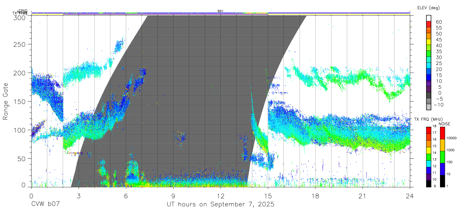Click the 15 hour tick on UT axis
Screen dimensions: 461x212
268,196
